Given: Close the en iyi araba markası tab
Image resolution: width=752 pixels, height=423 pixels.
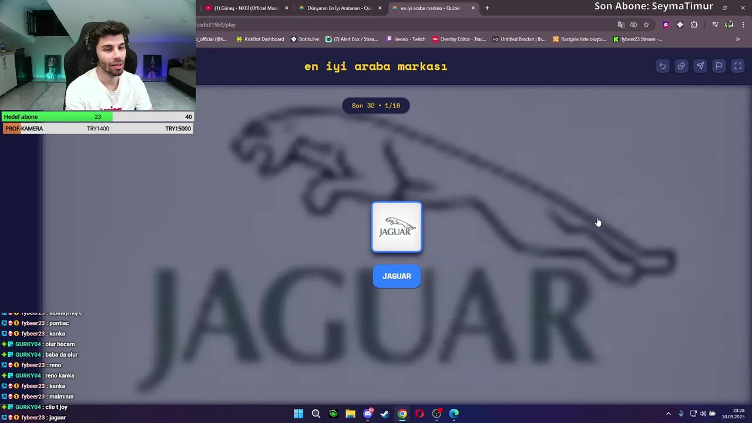Looking at the screenshot, I should [473, 8].
